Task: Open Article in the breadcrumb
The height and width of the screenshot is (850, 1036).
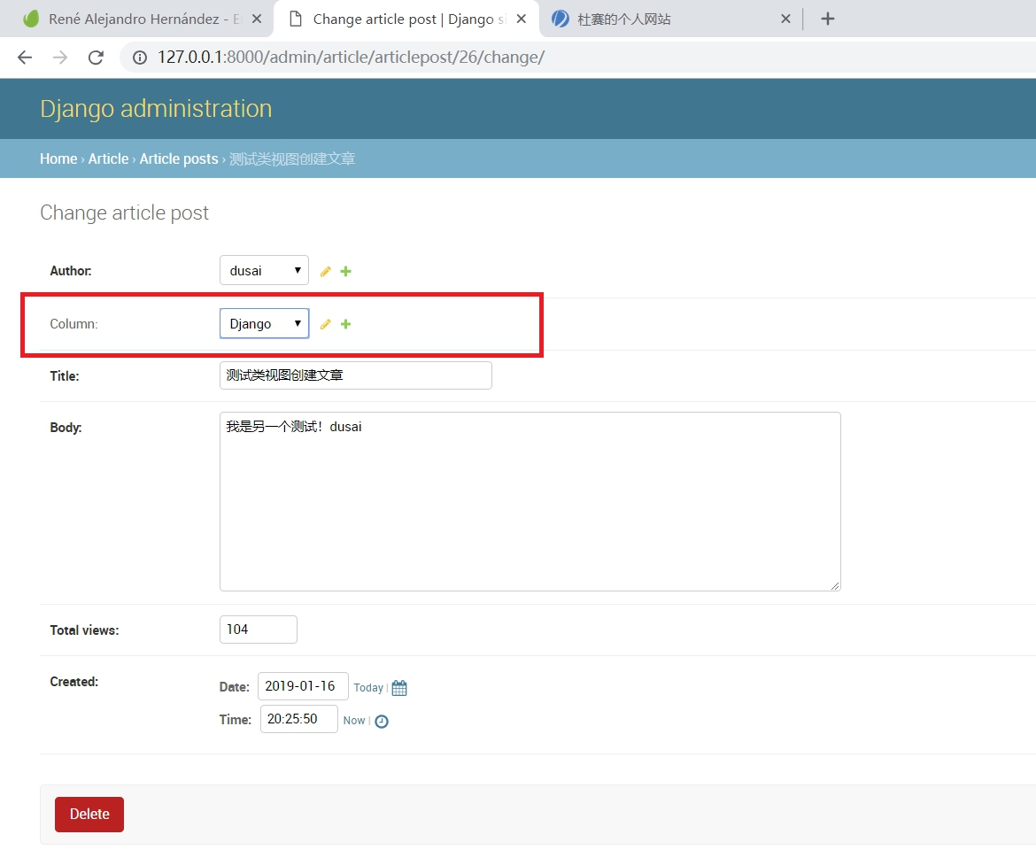Action: [108, 159]
